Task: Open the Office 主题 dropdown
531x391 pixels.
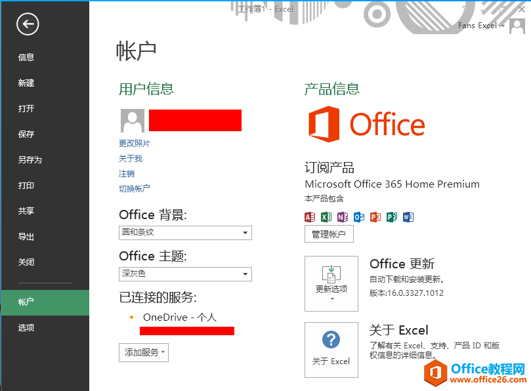Action: [185, 274]
